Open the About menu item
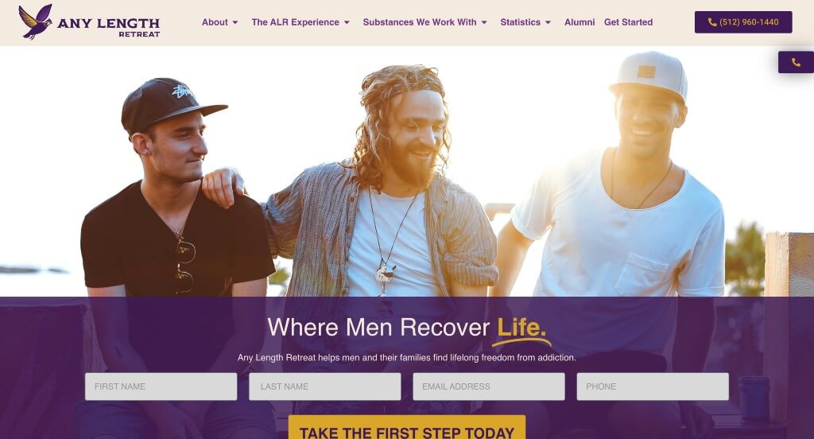This screenshot has width=814, height=439. [x=215, y=22]
